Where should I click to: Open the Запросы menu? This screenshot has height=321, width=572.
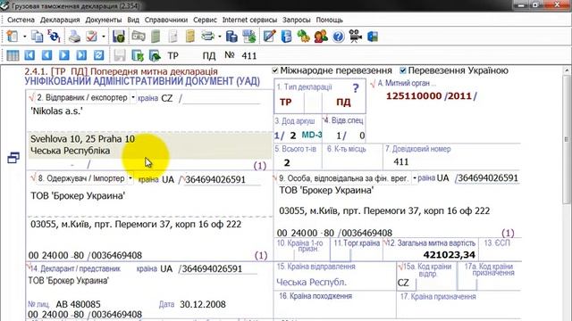pos(296,20)
